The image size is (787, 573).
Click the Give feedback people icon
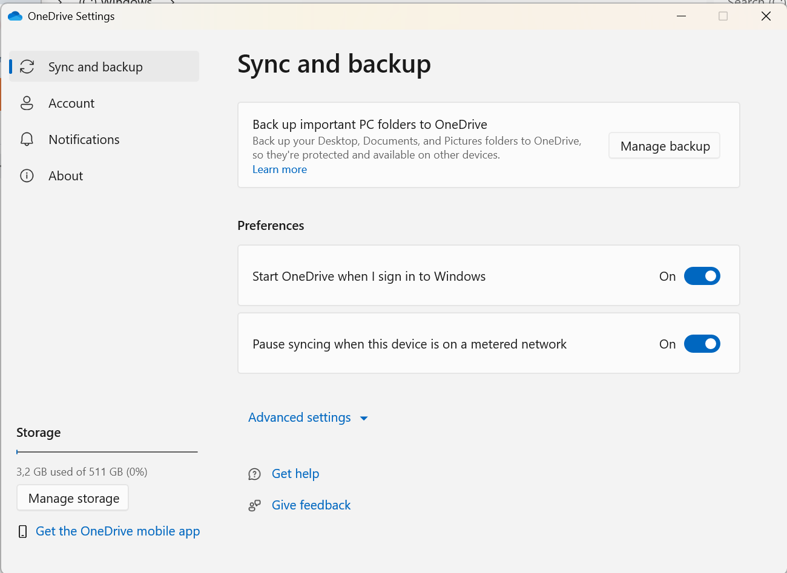click(255, 505)
